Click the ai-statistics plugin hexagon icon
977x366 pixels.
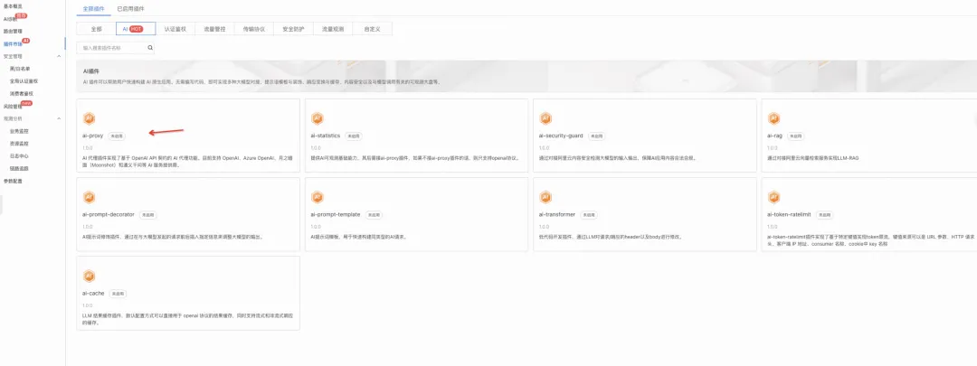[317, 118]
